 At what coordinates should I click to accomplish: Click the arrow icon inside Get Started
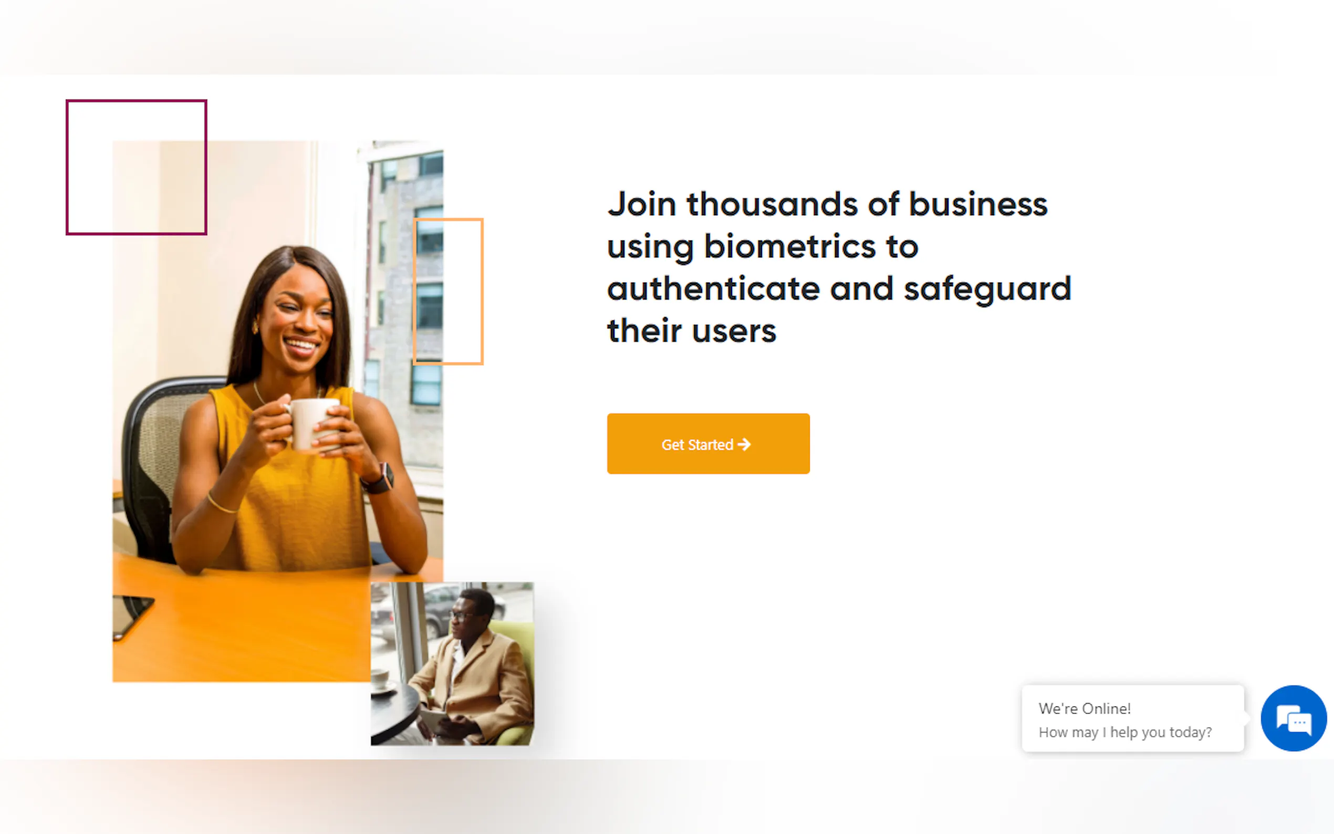[744, 444]
